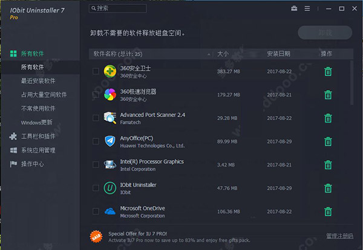Viewport: 363px width, 250px height.
Task: Sort the list by 安装日期 column
Action: coord(278,54)
